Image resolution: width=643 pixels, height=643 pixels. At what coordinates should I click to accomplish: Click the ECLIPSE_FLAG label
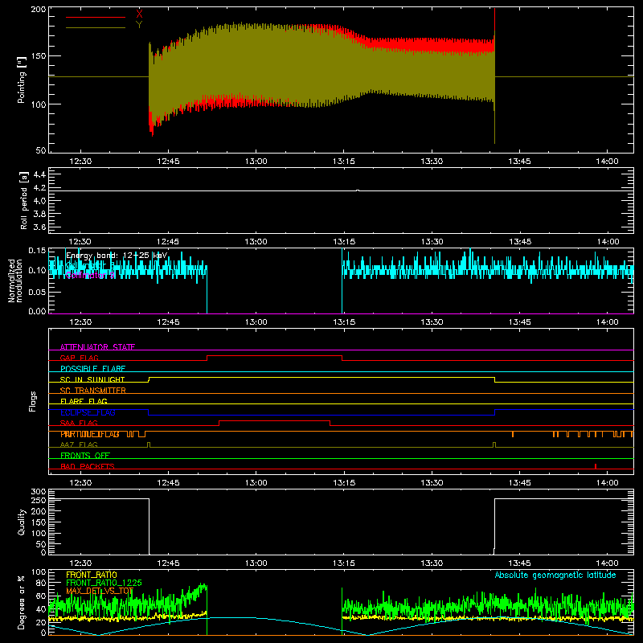point(88,412)
